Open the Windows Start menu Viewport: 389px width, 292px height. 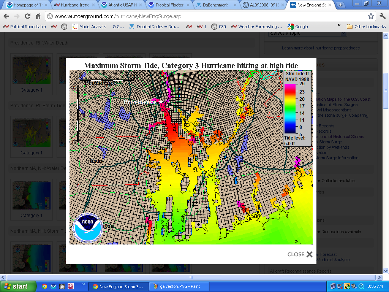pos(18,286)
